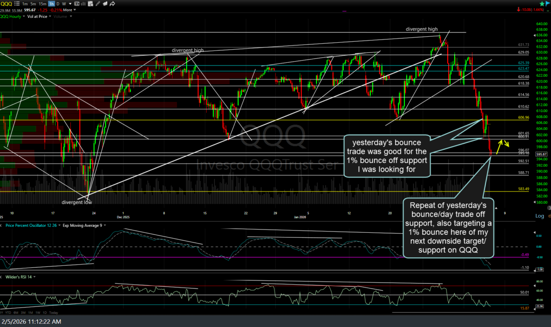
Task: Open the Vol at Price dropdown
Action: click(x=38, y=16)
